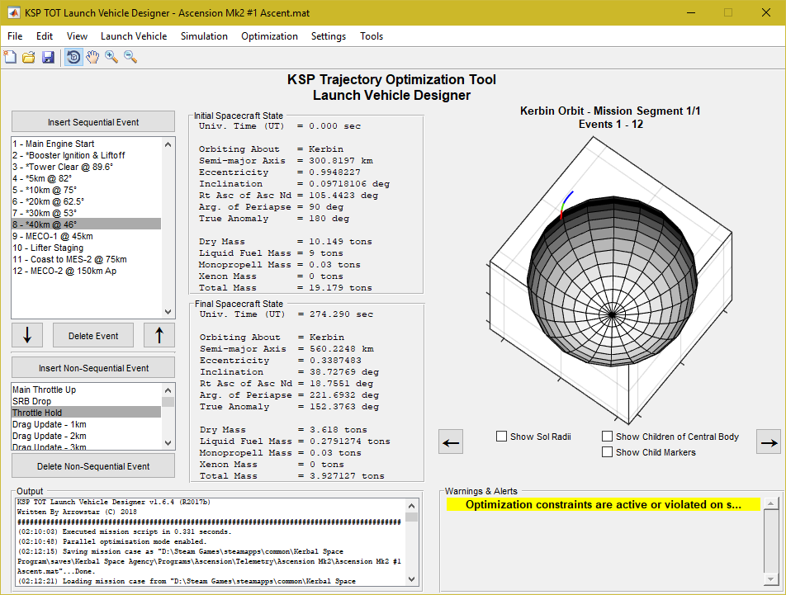Select the Zoom In magnifier tool

[111, 57]
